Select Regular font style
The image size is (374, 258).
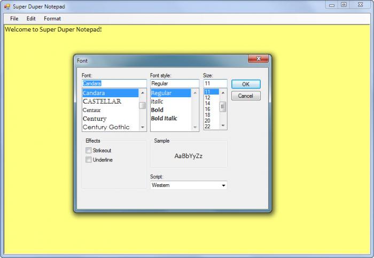[x=171, y=93]
